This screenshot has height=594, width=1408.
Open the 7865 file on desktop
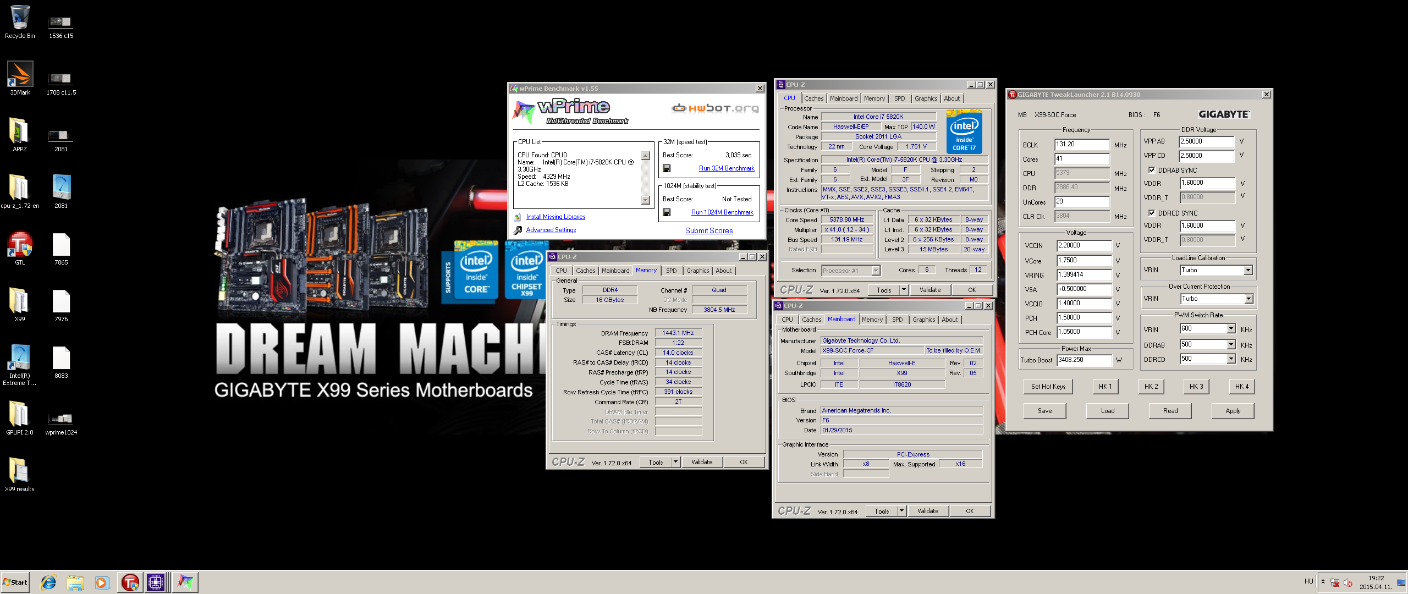(61, 249)
